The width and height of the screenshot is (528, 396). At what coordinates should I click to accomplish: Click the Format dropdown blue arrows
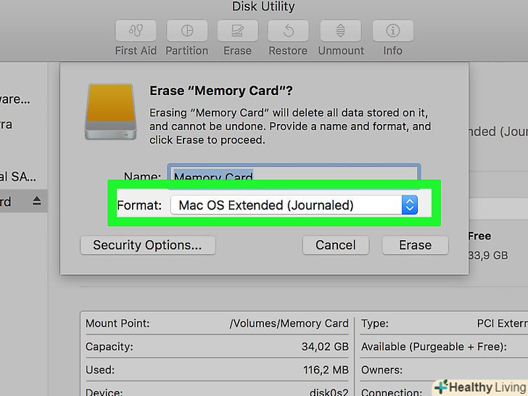point(410,205)
